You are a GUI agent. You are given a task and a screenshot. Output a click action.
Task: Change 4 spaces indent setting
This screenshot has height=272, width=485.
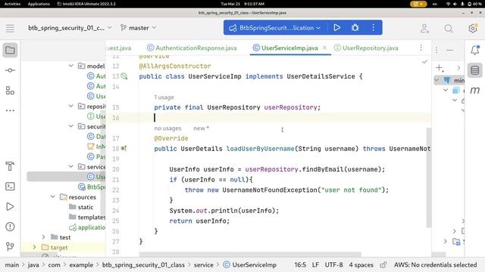click(x=361, y=265)
